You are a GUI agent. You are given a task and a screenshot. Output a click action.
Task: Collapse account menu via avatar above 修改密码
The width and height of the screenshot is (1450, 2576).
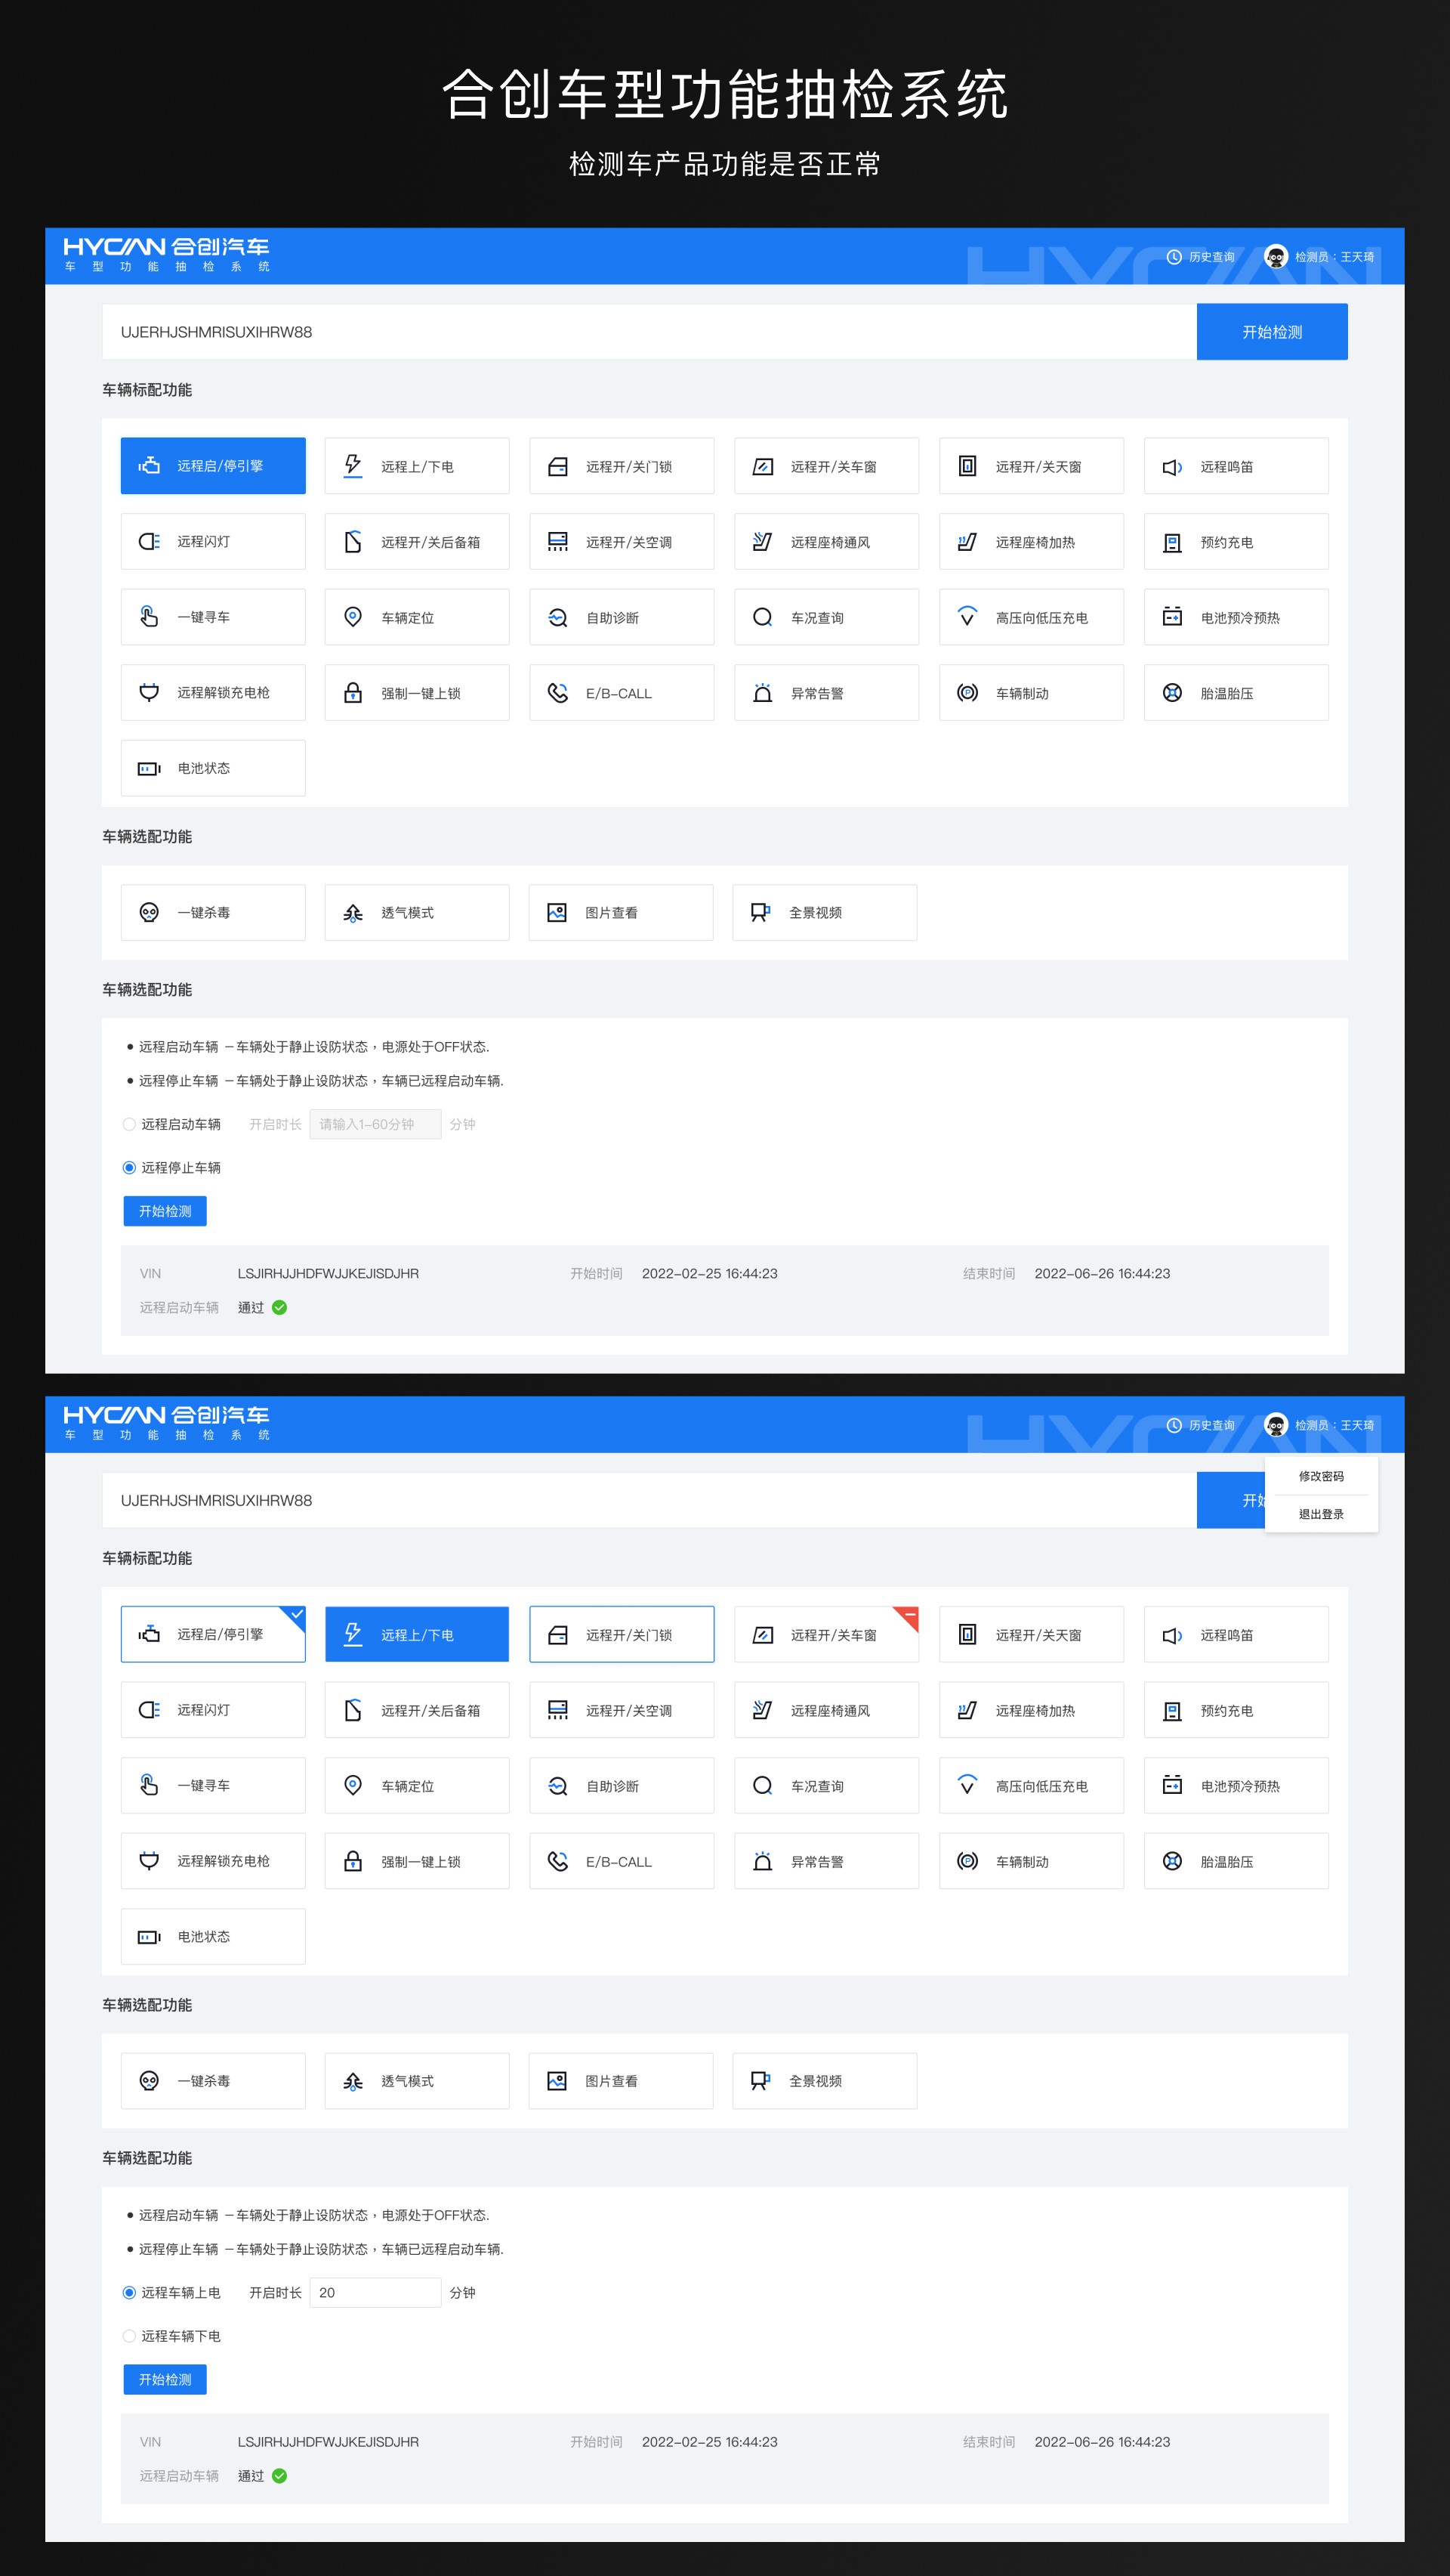[x=1275, y=1425]
